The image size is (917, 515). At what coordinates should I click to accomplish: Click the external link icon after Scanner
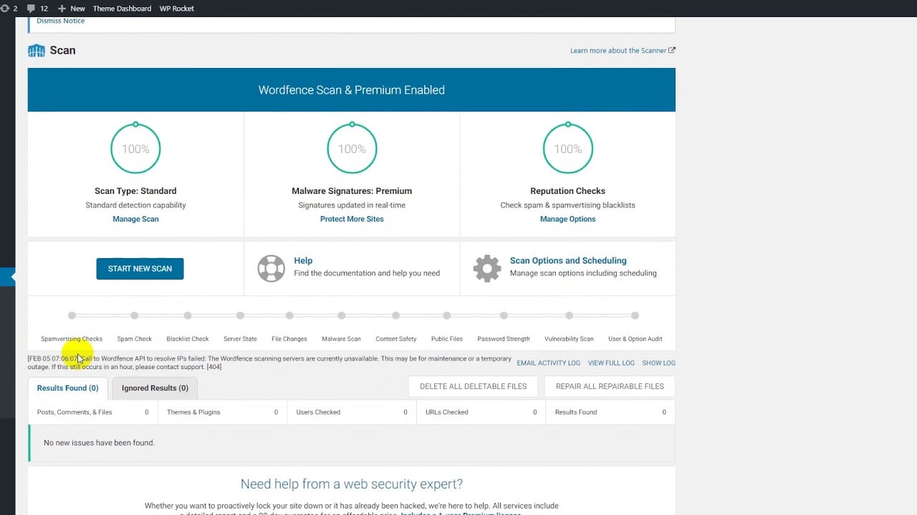tap(672, 51)
